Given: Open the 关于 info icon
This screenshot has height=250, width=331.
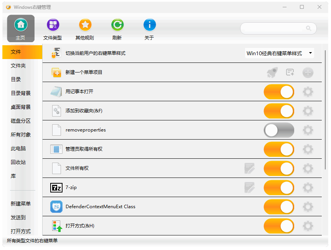Looking at the screenshot, I should click(150, 25).
